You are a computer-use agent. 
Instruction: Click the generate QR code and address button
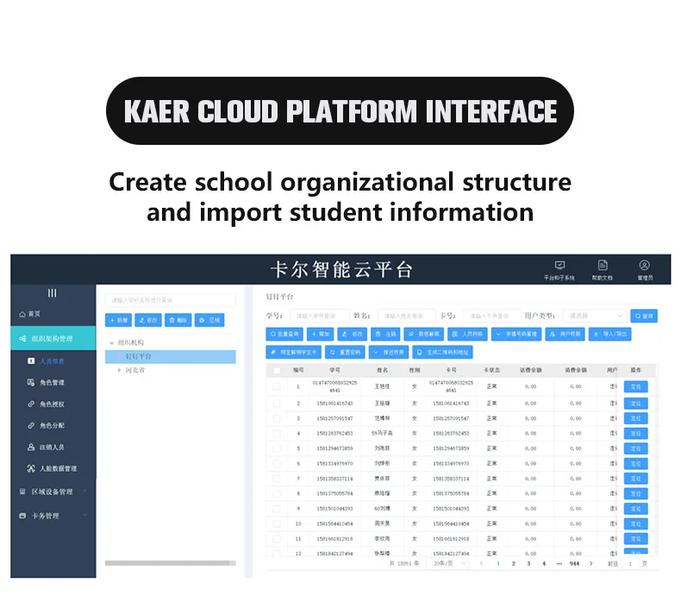tap(442, 352)
